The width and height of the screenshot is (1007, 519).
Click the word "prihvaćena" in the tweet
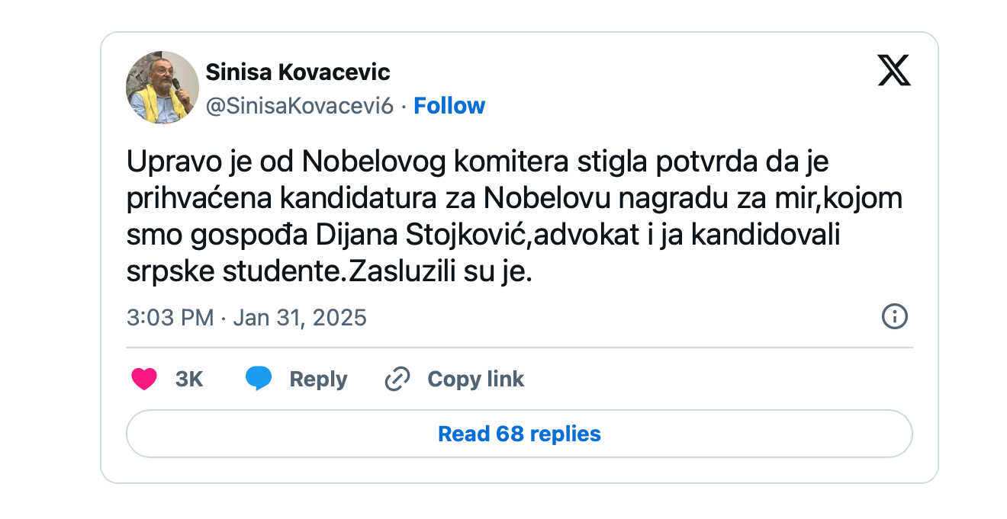pos(198,199)
